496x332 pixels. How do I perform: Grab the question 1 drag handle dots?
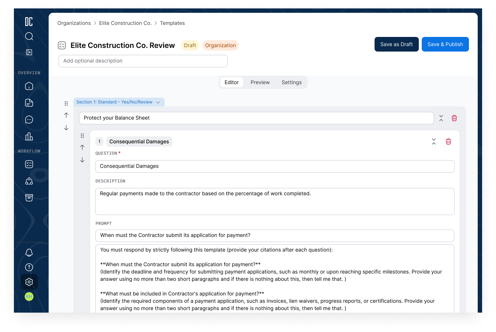[82, 136]
